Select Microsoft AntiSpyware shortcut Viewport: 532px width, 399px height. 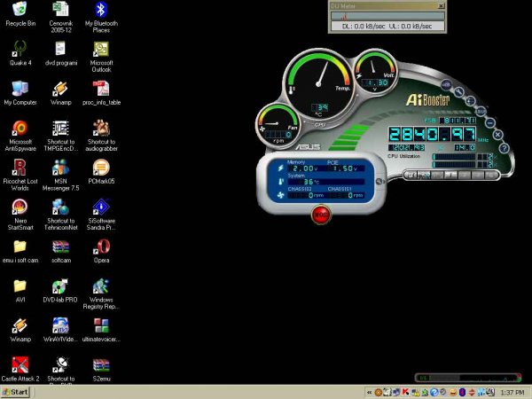20,136
